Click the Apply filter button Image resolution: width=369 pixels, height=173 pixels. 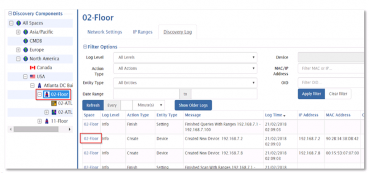[311, 94]
